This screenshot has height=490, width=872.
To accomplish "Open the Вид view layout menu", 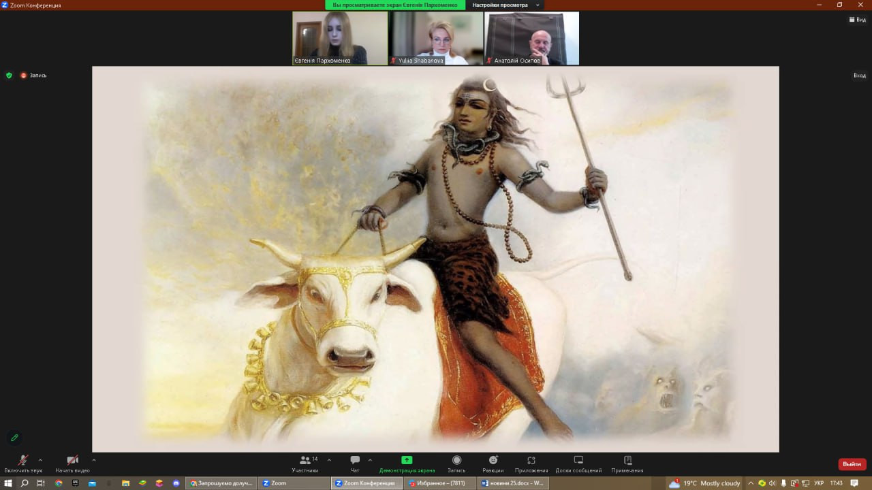I will [x=856, y=20].
